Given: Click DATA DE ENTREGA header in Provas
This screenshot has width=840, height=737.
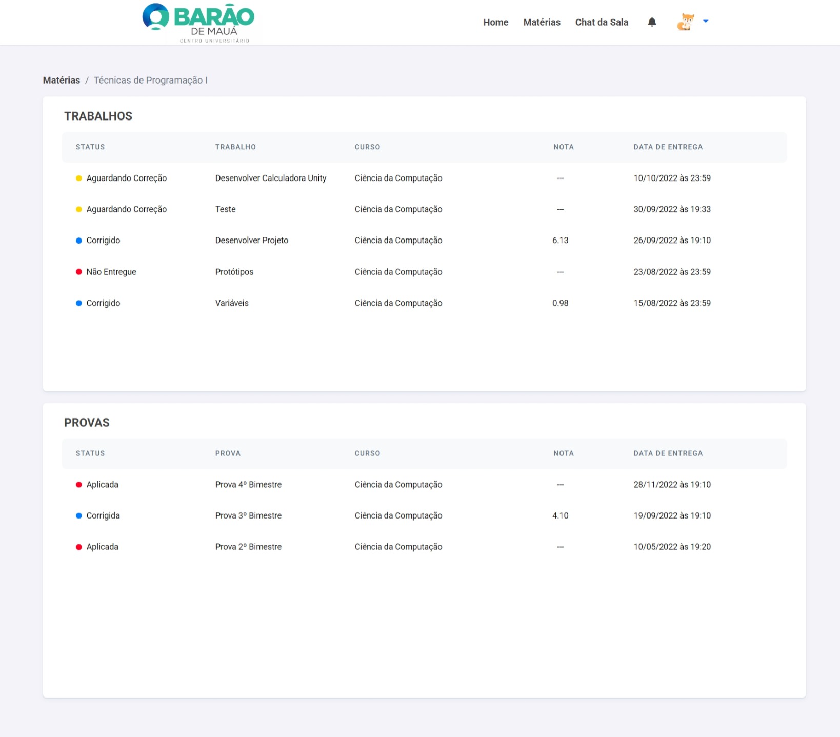Looking at the screenshot, I should (x=668, y=453).
